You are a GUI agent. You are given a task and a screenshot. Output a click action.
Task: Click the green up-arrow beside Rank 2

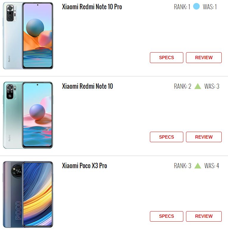(x=198, y=86)
